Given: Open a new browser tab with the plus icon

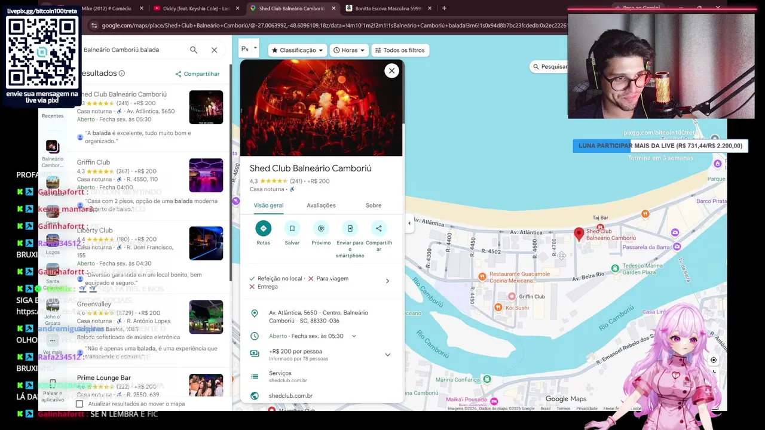Looking at the screenshot, I should tap(444, 8).
